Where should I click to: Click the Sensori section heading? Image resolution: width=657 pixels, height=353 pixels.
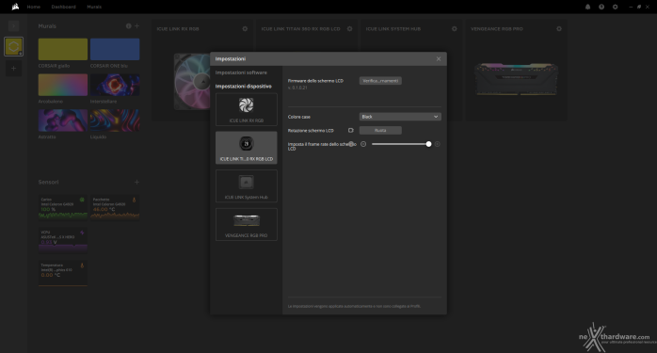tap(49, 182)
